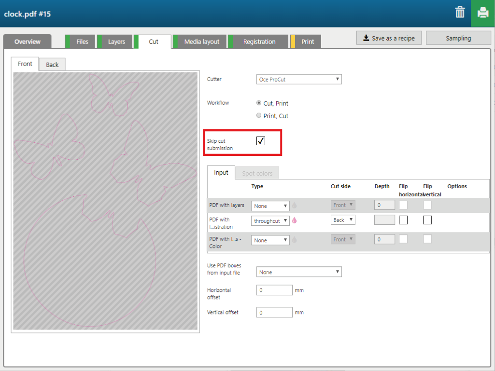Open the Back cut side dropdown
This screenshot has width=495, height=371.
point(343,220)
